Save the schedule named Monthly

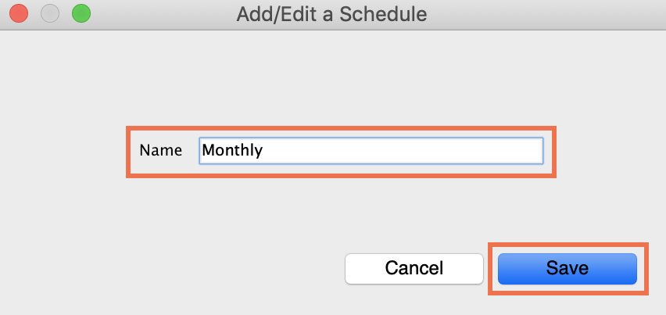coord(567,268)
